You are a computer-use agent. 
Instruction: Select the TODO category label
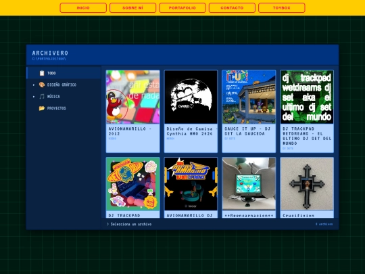pos(51,73)
